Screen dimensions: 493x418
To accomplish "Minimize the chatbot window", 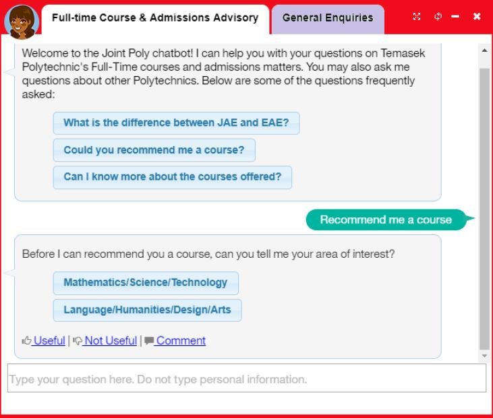I will click(456, 17).
